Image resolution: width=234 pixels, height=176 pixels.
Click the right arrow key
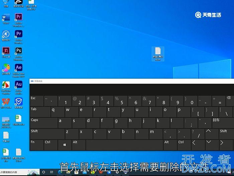[x=226, y=145]
